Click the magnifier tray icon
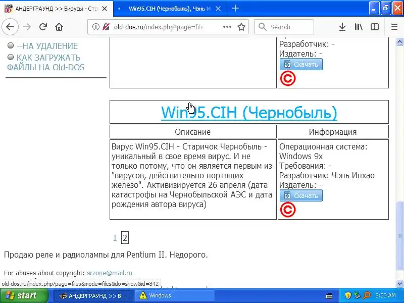The image size is (404, 303). [367, 295]
